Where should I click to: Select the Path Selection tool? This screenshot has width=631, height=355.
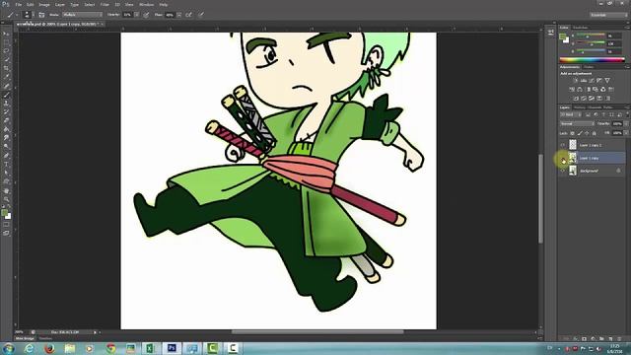point(6,173)
